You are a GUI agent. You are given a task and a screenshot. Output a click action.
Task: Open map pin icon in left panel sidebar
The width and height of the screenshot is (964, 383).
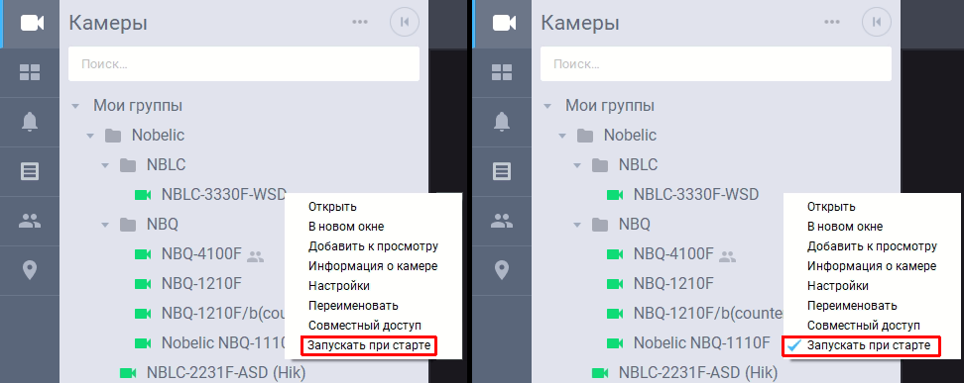30,270
